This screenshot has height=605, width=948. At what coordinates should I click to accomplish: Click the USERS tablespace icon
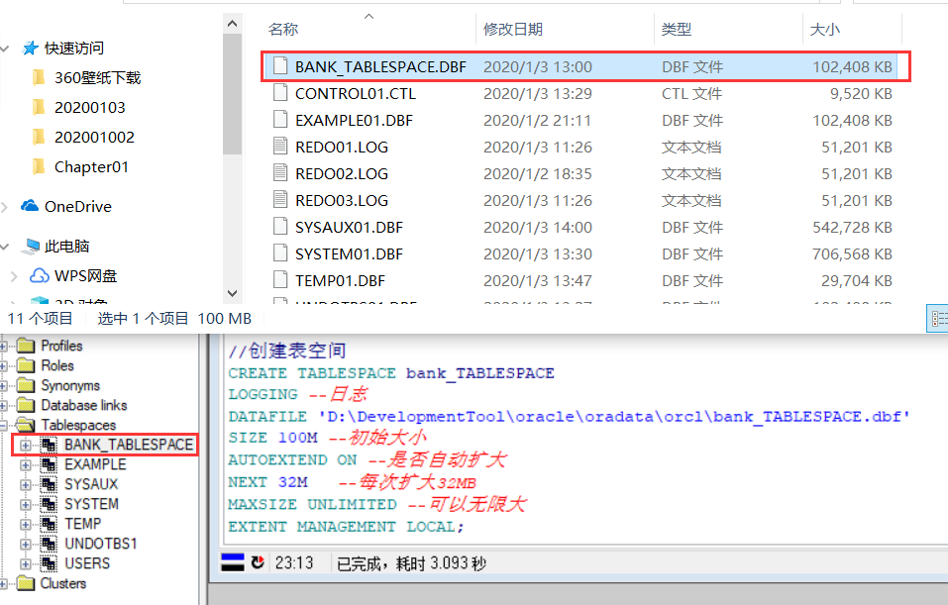pyautogui.click(x=49, y=563)
